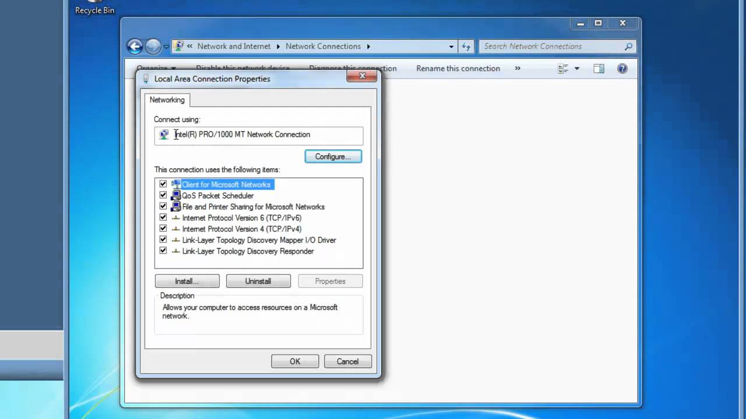Click the Search Network Connections field

click(x=557, y=47)
